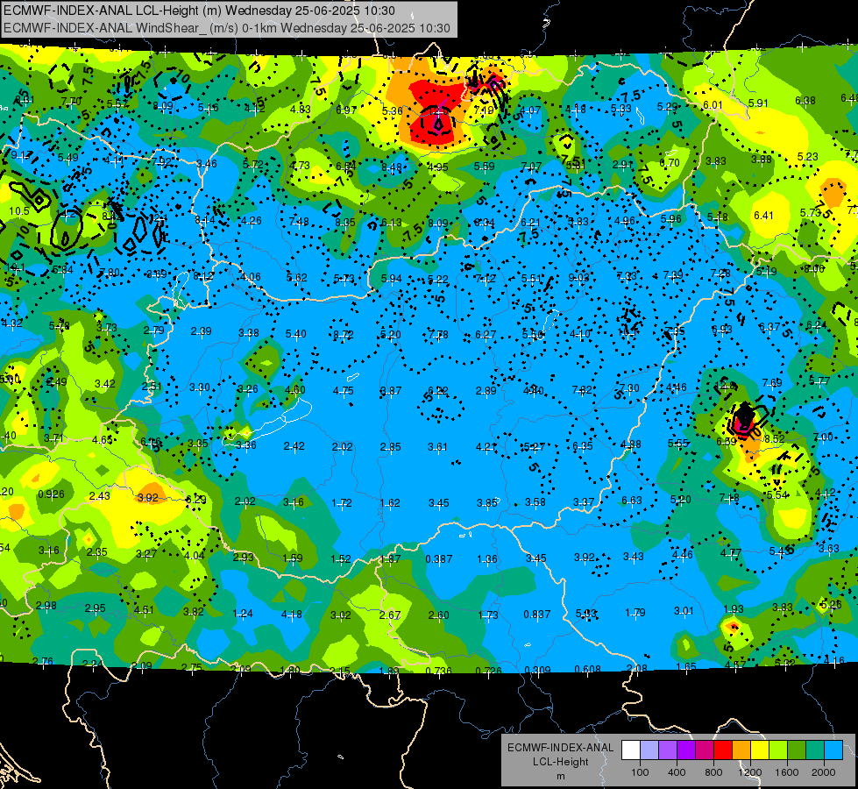Click the legend label 100
Viewport: 858px width, 789px height.
point(640,772)
